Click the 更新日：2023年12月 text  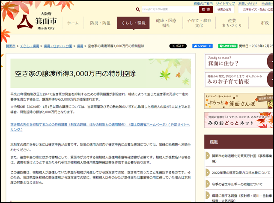256,46
